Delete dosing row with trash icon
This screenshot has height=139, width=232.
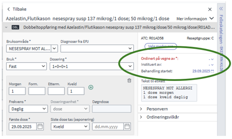[129, 80]
